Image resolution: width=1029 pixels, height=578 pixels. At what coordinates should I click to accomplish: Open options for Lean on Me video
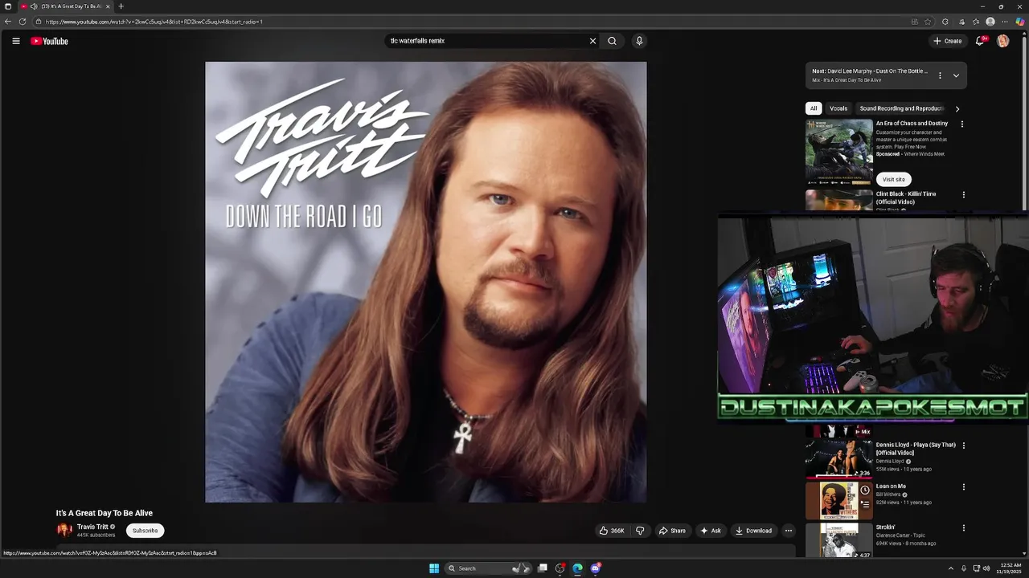pos(964,487)
